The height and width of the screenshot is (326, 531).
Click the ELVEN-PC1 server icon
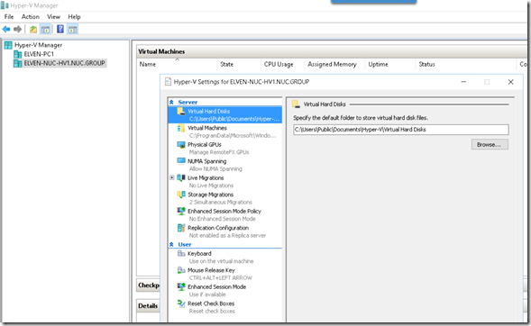(x=18, y=54)
